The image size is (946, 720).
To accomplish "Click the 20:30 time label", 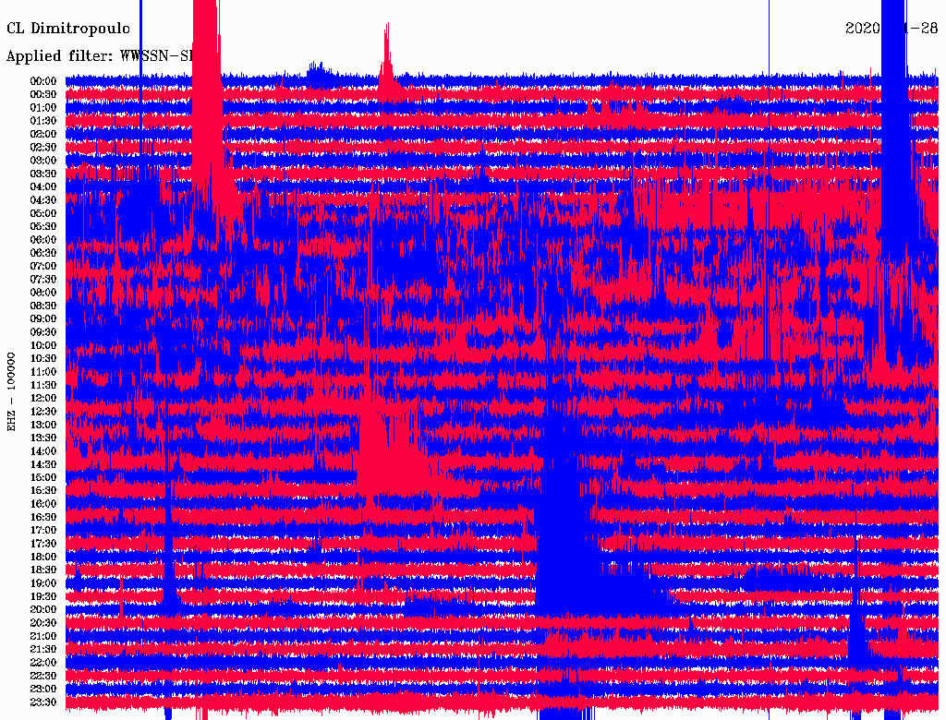I will click(x=43, y=623).
